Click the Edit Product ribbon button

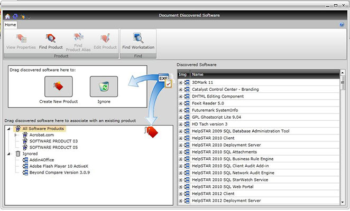(x=105, y=42)
